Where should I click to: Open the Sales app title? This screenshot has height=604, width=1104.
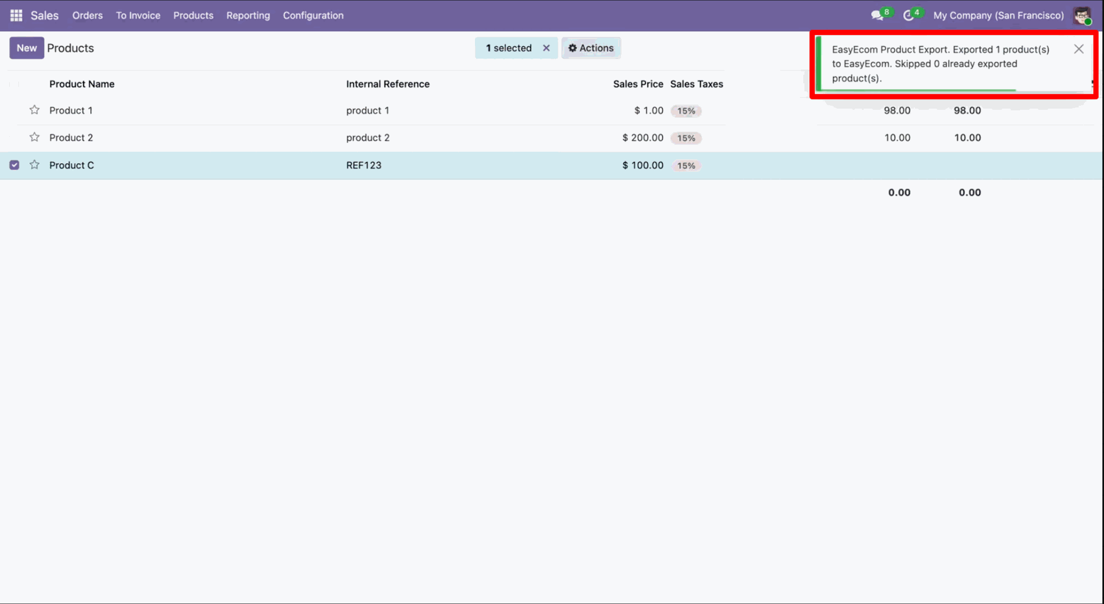click(44, 16)
